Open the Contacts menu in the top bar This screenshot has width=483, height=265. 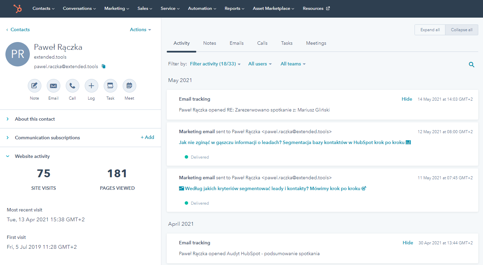point(43,8)
